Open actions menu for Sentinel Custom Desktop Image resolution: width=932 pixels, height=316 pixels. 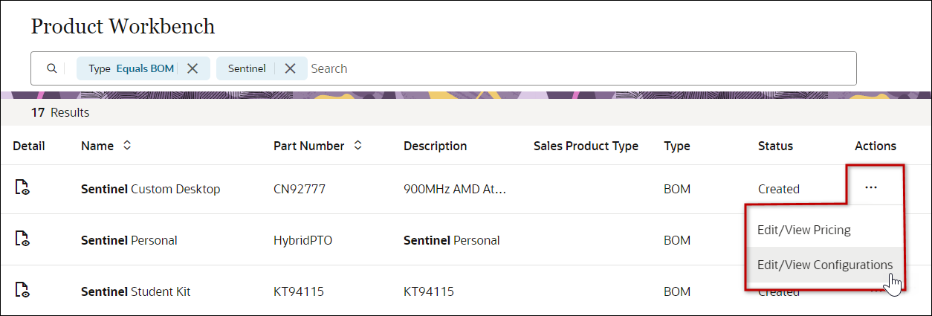pyautogui.click(x=871, y=188)
